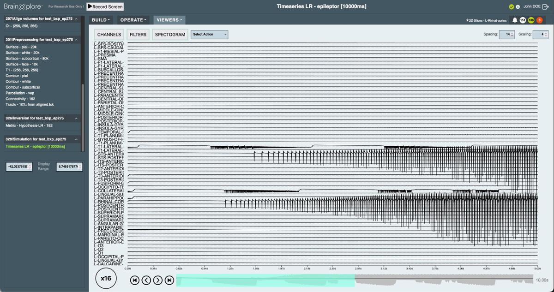Select Surface - white - 20k
This screenshot has height=292, width=554.
tap(22, 53)
